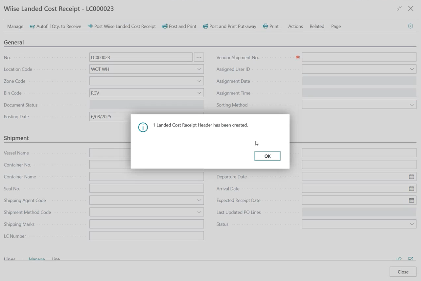Open the Manage menu in toolbar
This screenshot has height=281, width=421.
pyautogui.click(x=15, y=26)
